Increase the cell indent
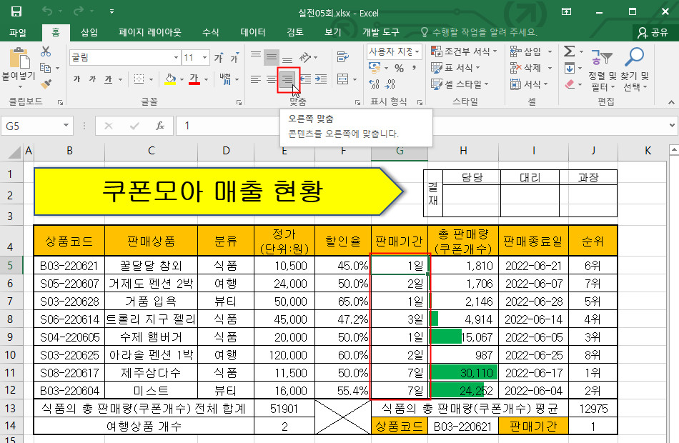This screenshot has height=443, width=679. 321,79
